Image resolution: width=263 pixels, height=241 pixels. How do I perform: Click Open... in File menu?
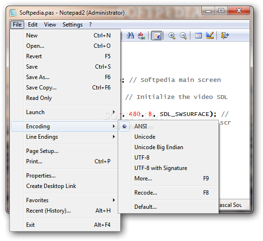tap(66, 45)
